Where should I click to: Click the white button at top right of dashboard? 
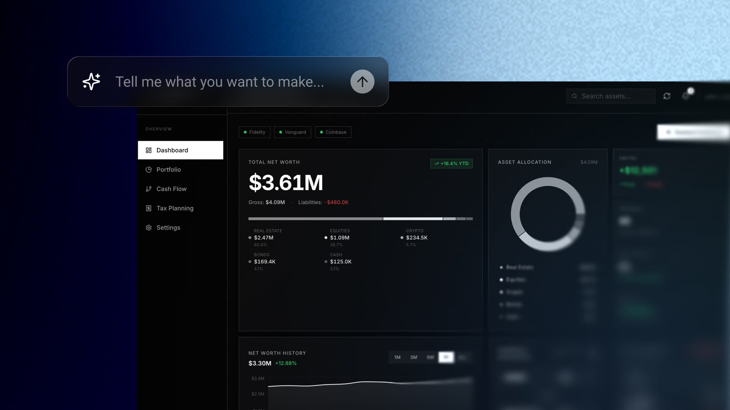(x=693, y=132)
